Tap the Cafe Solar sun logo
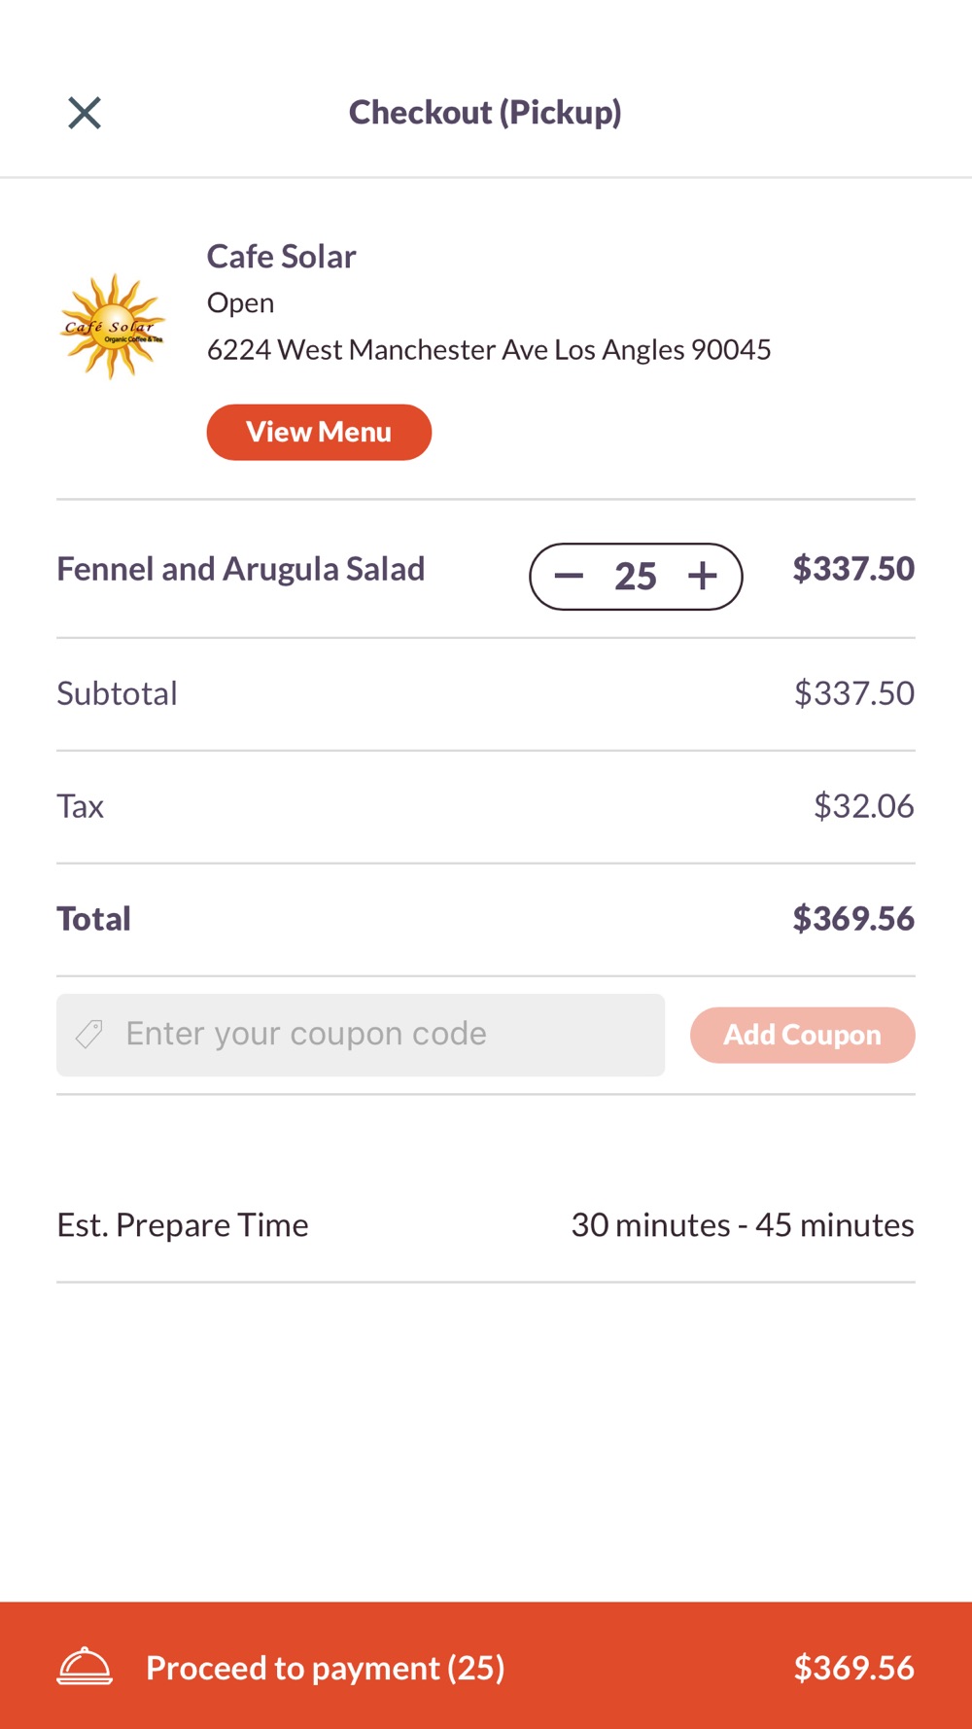 coord(114,327)
